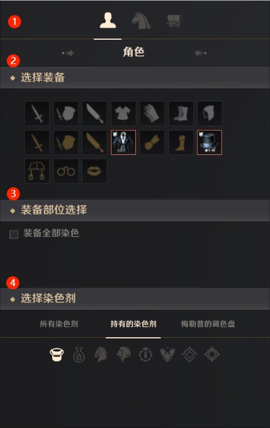Image resolution: width=270 pixels, height=428 pixels.
Task: Switch to the horse mount tab
Action: [x=141, y=20]
